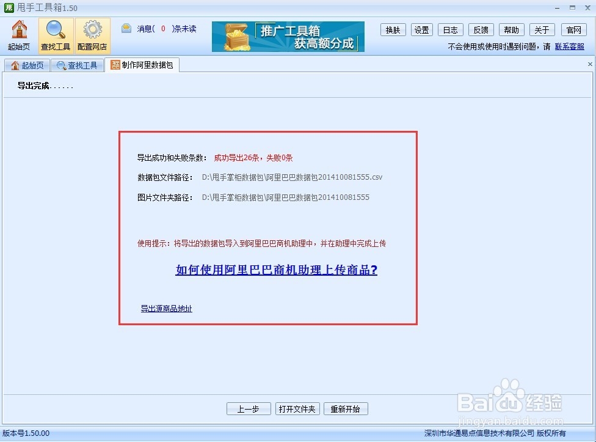View 关于 about information
Viewport: 596px width, 442px height.
[x=542, y=29]
